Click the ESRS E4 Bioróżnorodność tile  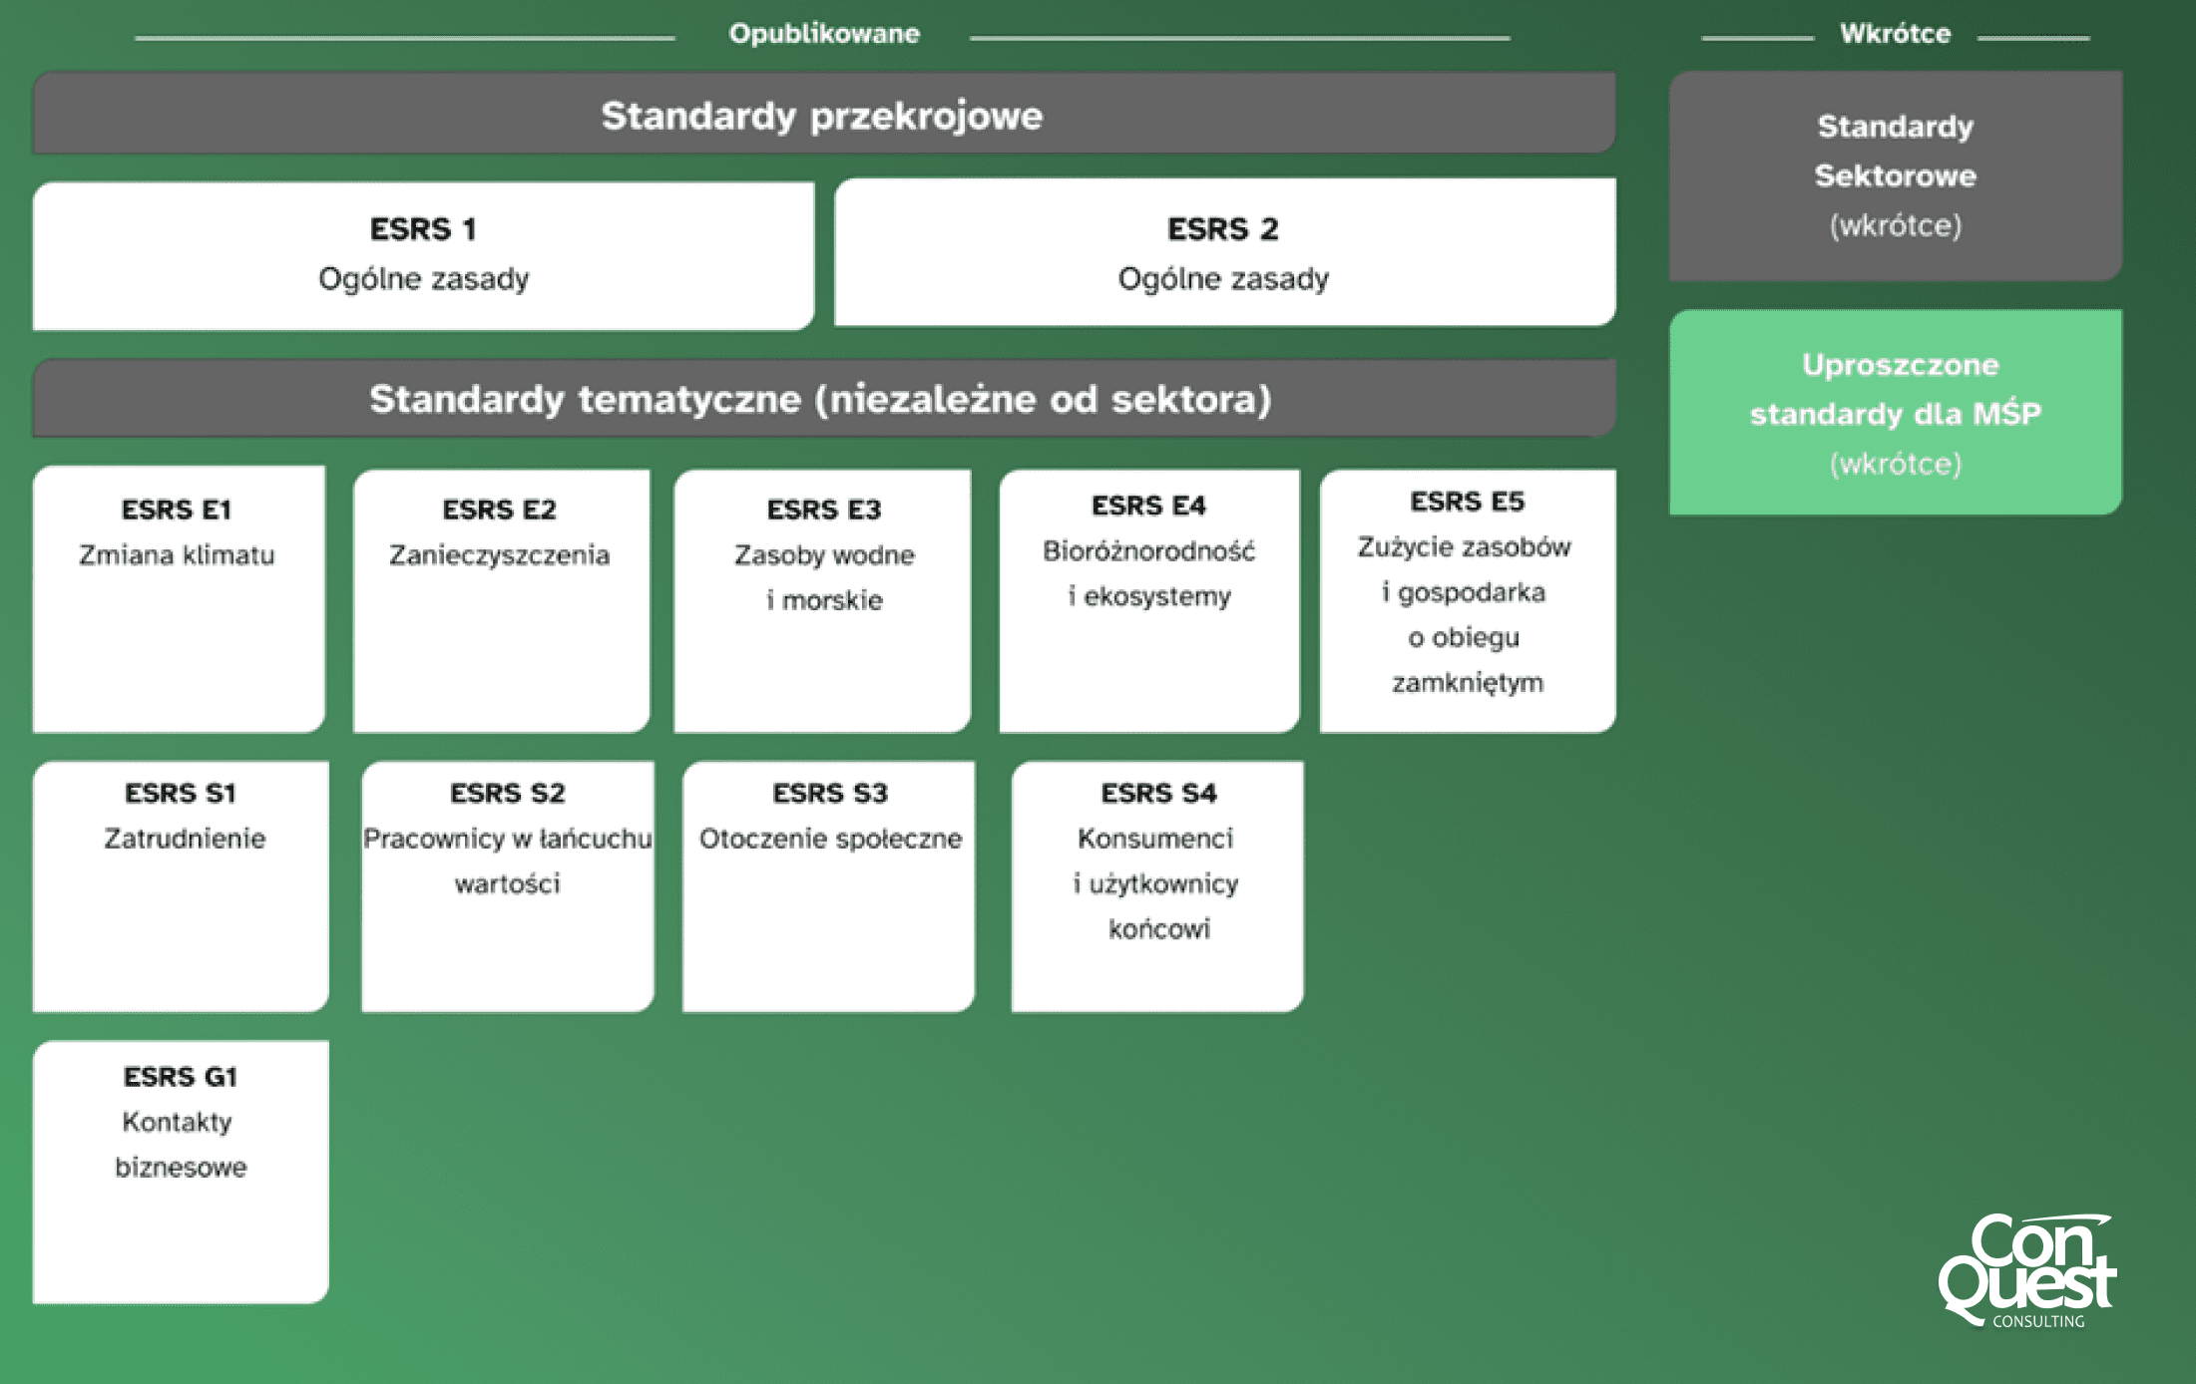pos(1149,601)
